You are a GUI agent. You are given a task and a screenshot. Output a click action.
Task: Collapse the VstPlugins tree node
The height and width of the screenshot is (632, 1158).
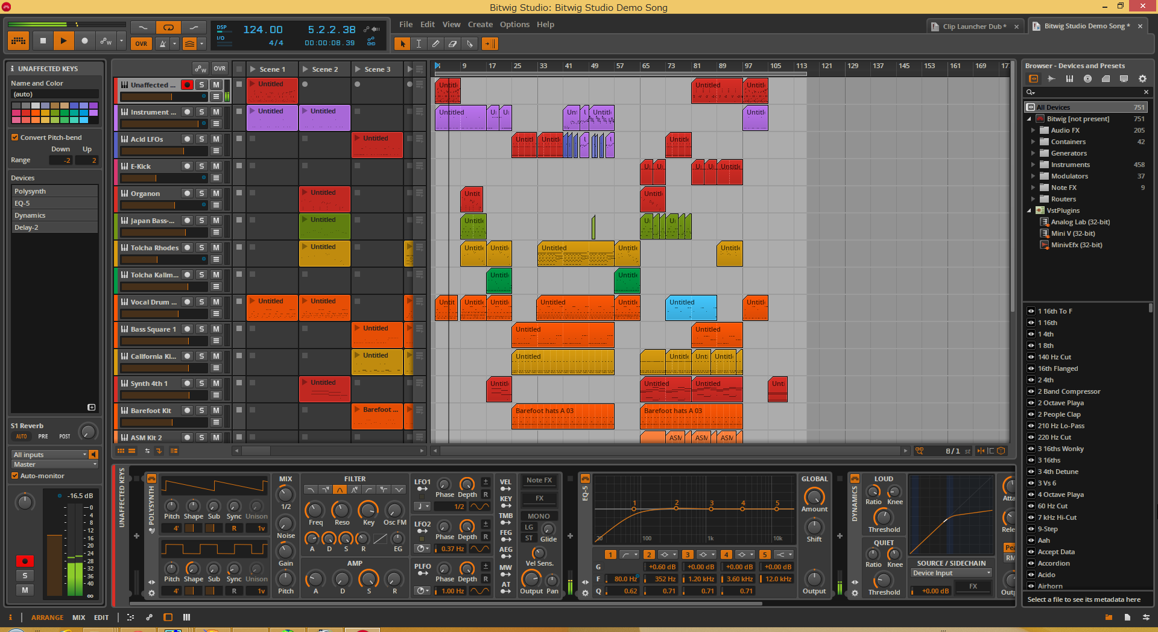click(1029, 210)
